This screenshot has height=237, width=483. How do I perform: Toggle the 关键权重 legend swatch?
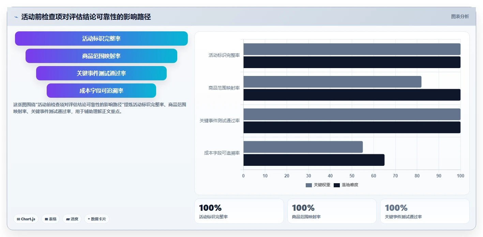[309, 185]
